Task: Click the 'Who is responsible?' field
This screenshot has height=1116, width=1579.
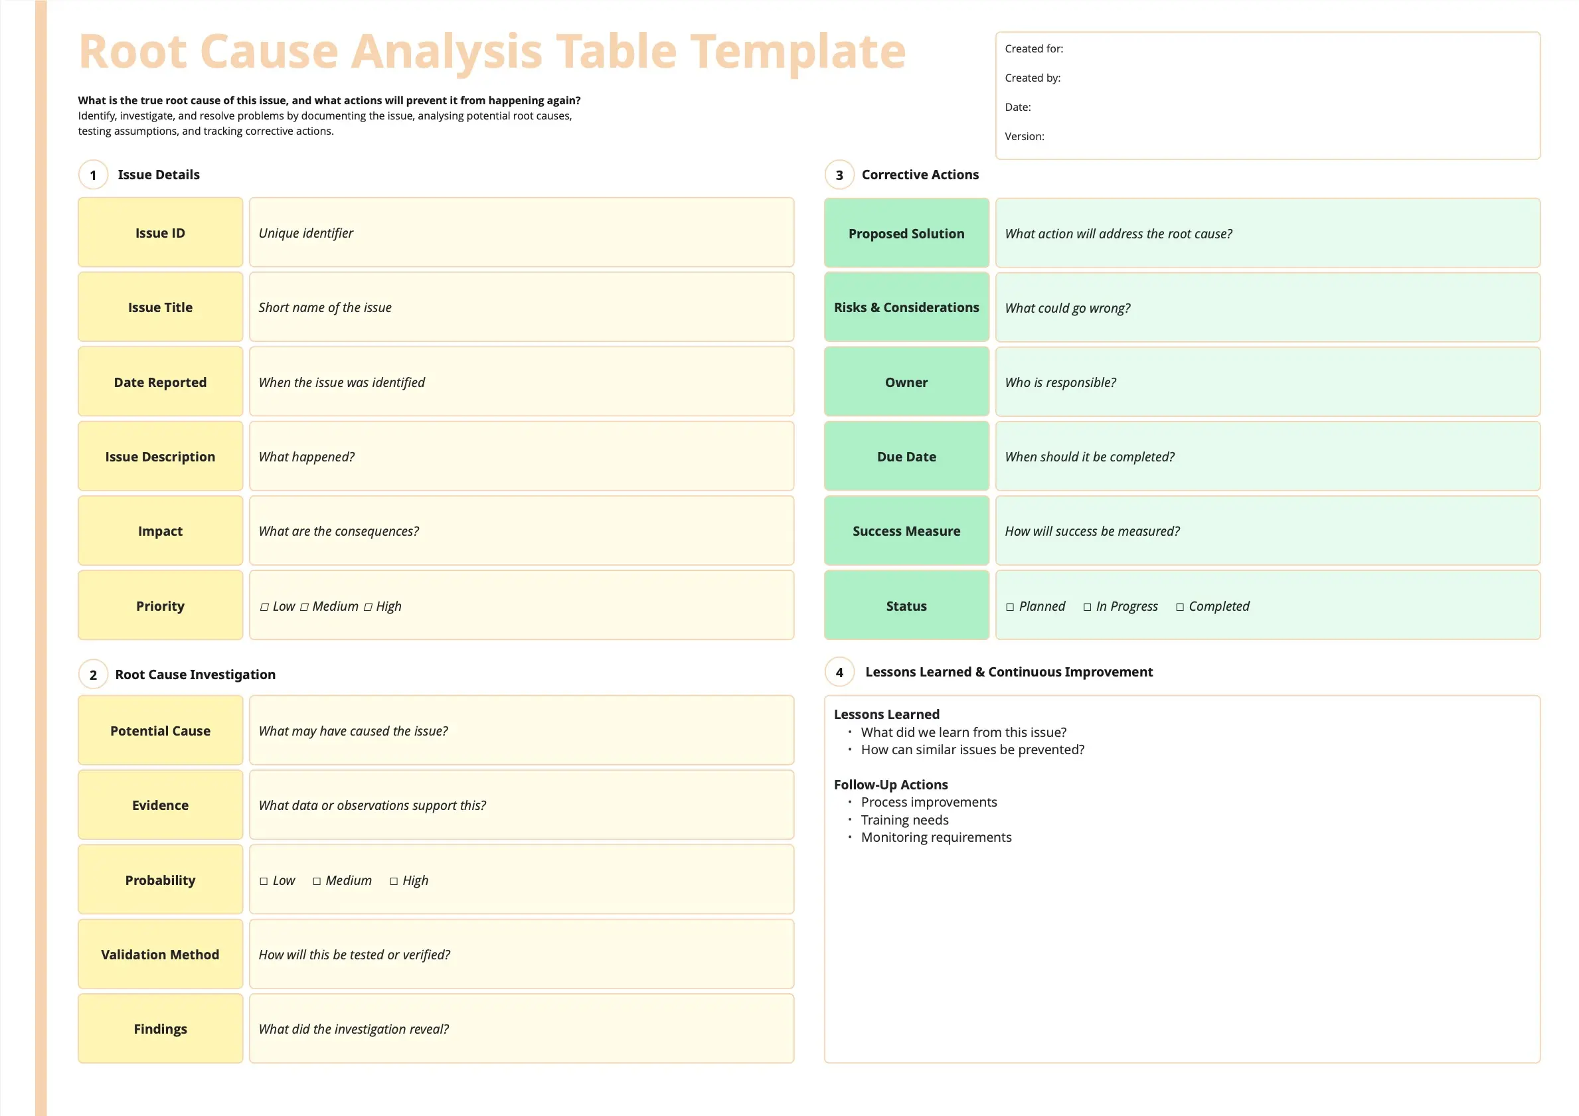Action: tap(1268, 382)
